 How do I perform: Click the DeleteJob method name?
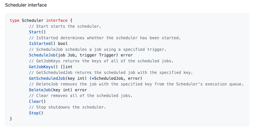click(x=40, y=90)
